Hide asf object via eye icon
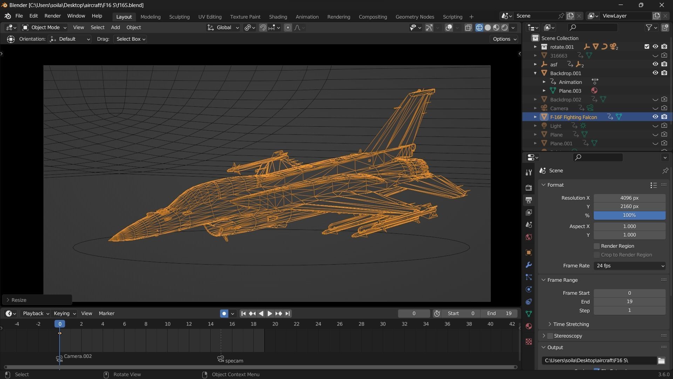 coord(655,64)
